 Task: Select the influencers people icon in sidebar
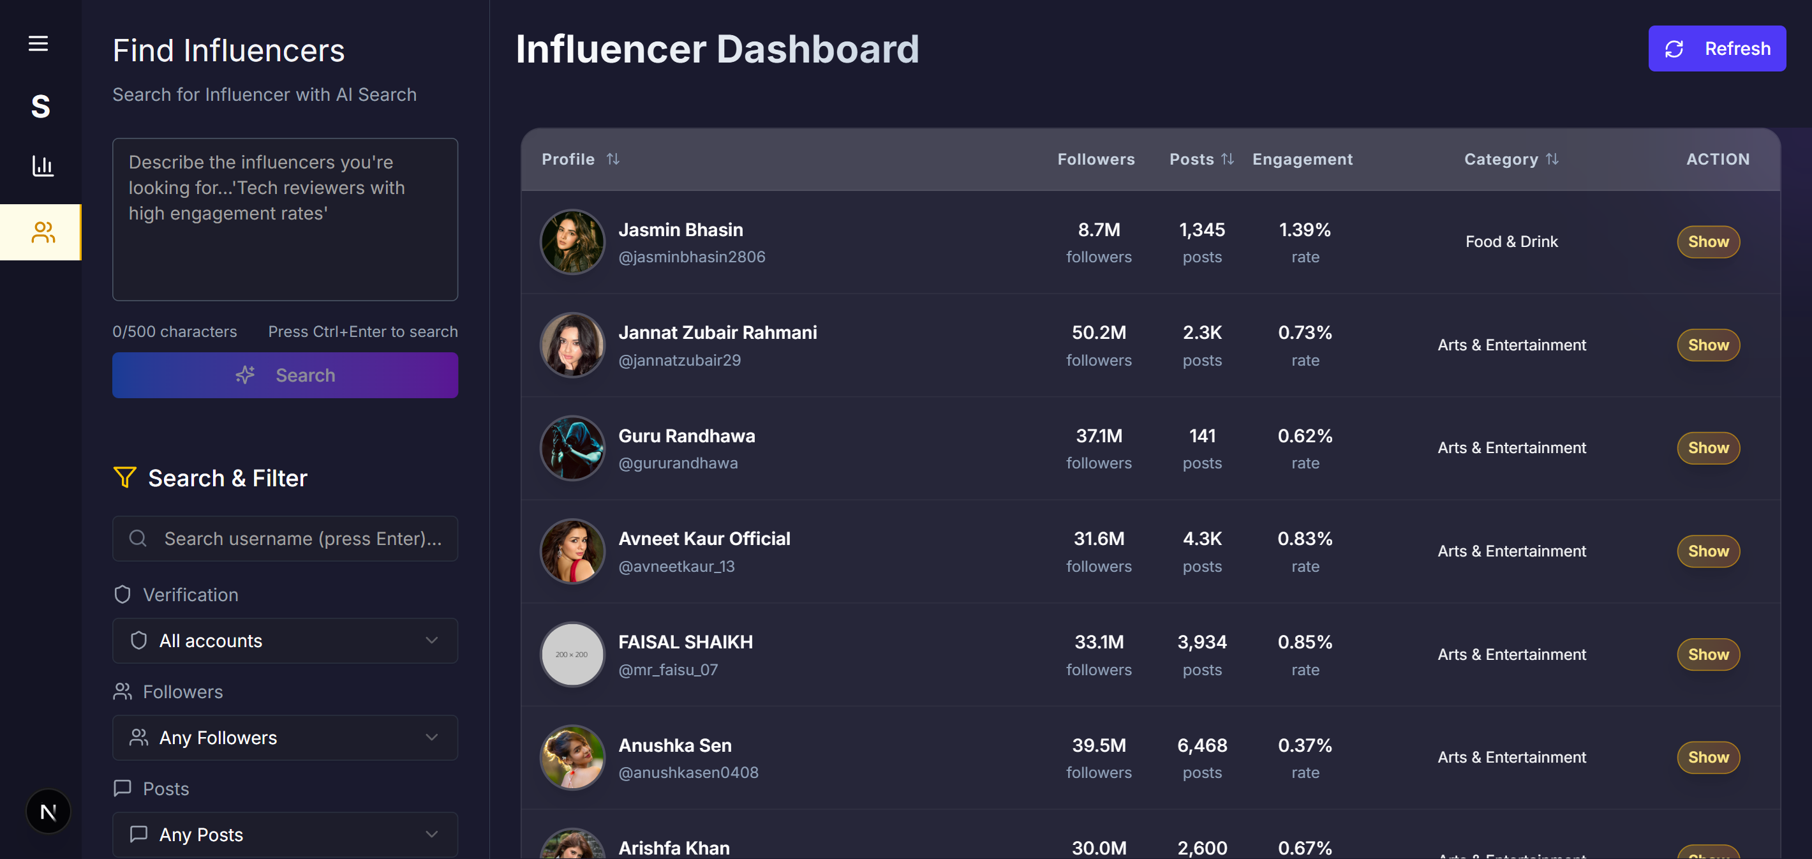42,232
